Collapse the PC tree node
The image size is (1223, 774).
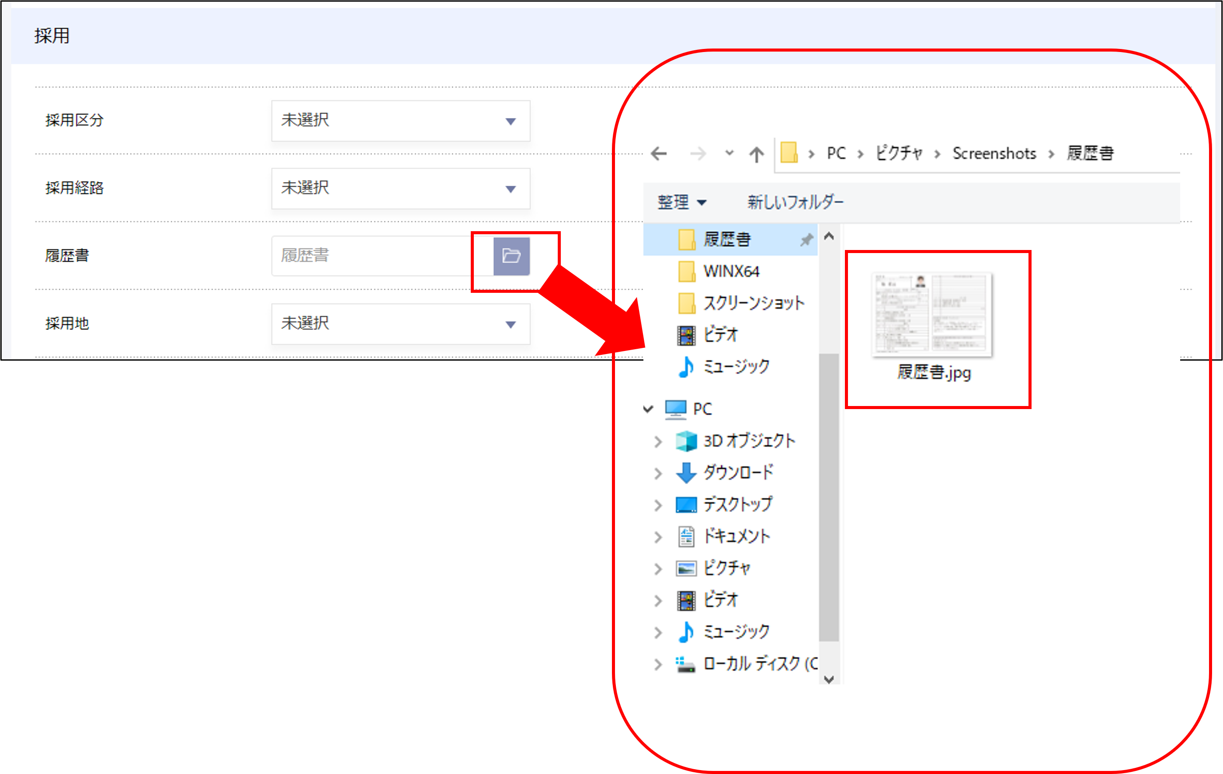[x=649, y=409]
